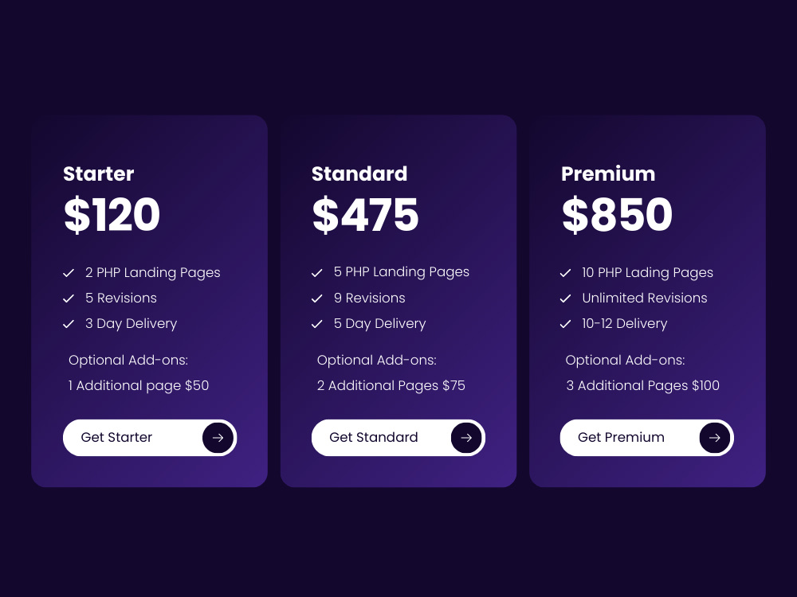The image size is (797, 597).
Task: Click checkmark beside 2 PHP Landing Pages
Action: click(69, 273)
